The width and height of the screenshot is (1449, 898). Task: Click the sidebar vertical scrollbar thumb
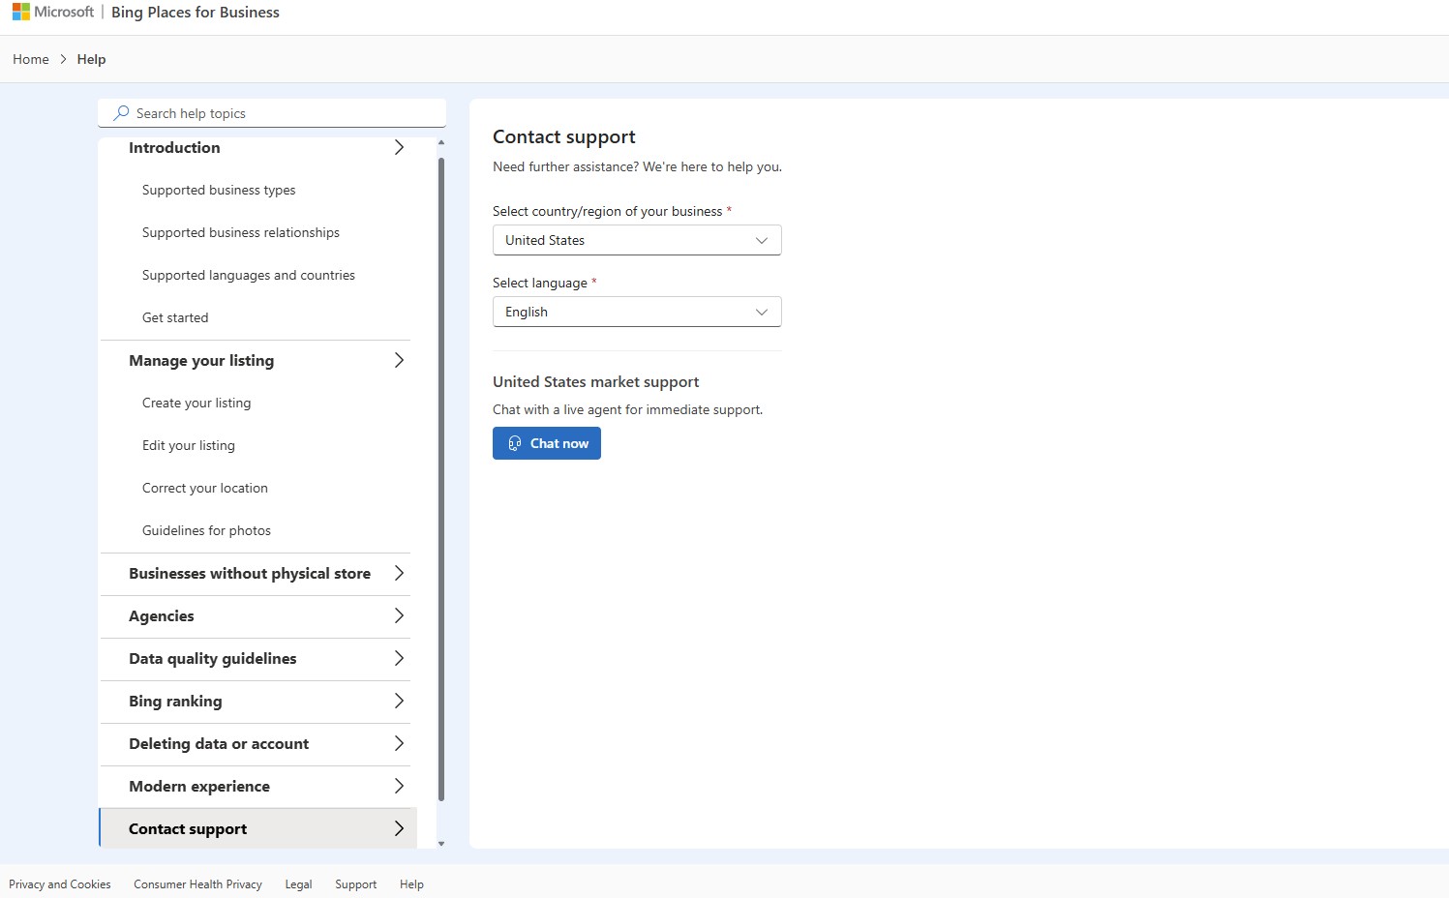tap(441, 479)
